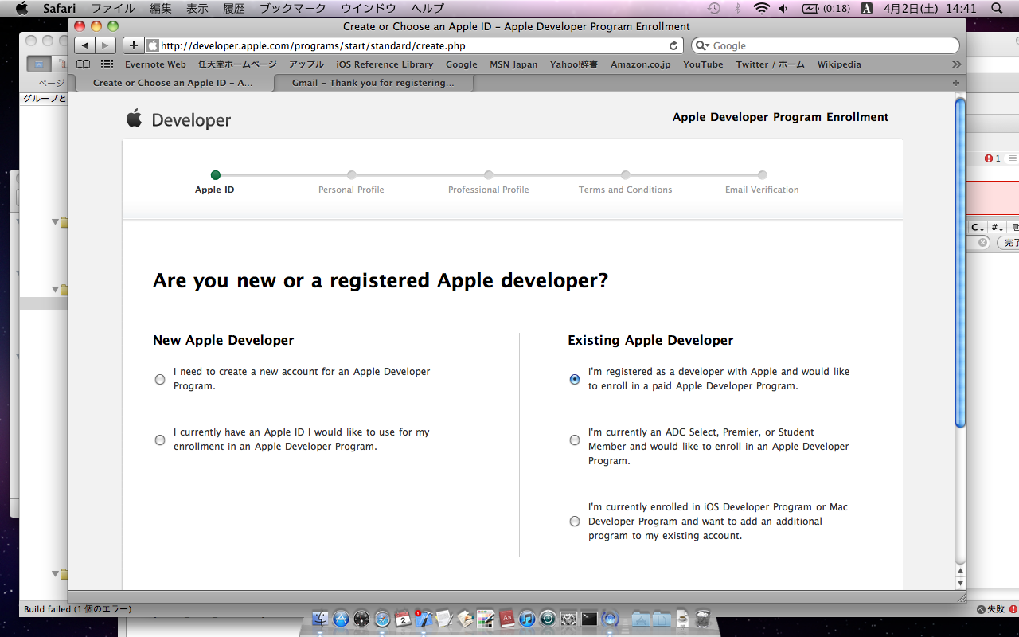Open the 履歴 menu
This screenshot has height=637, width=1019.
click(234, 9)
